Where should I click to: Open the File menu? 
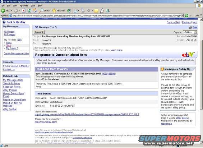point(3,6)
